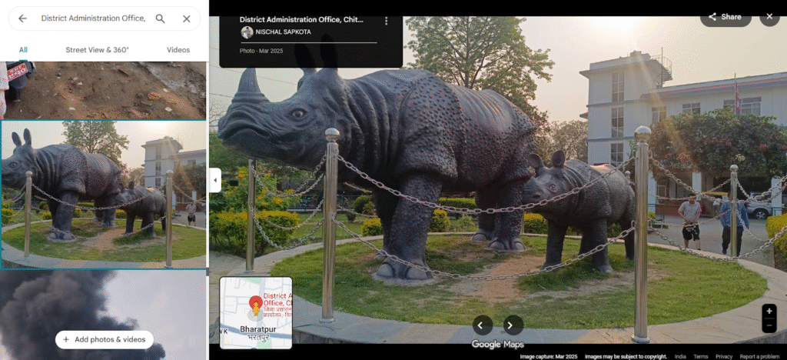Clear the search box with X icon
This screenshot has height=360, width=787.
[x=187, y=18]
